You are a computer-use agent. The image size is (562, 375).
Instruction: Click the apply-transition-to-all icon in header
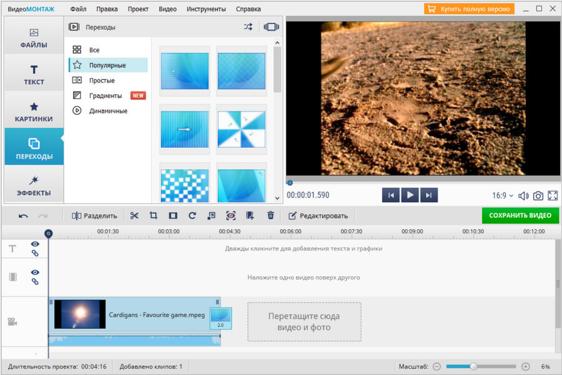[x=272, y=27]
